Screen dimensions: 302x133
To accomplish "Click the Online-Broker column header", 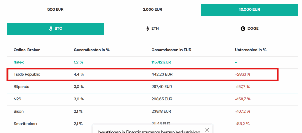I will pyautogui.click(x=27, y=50).
